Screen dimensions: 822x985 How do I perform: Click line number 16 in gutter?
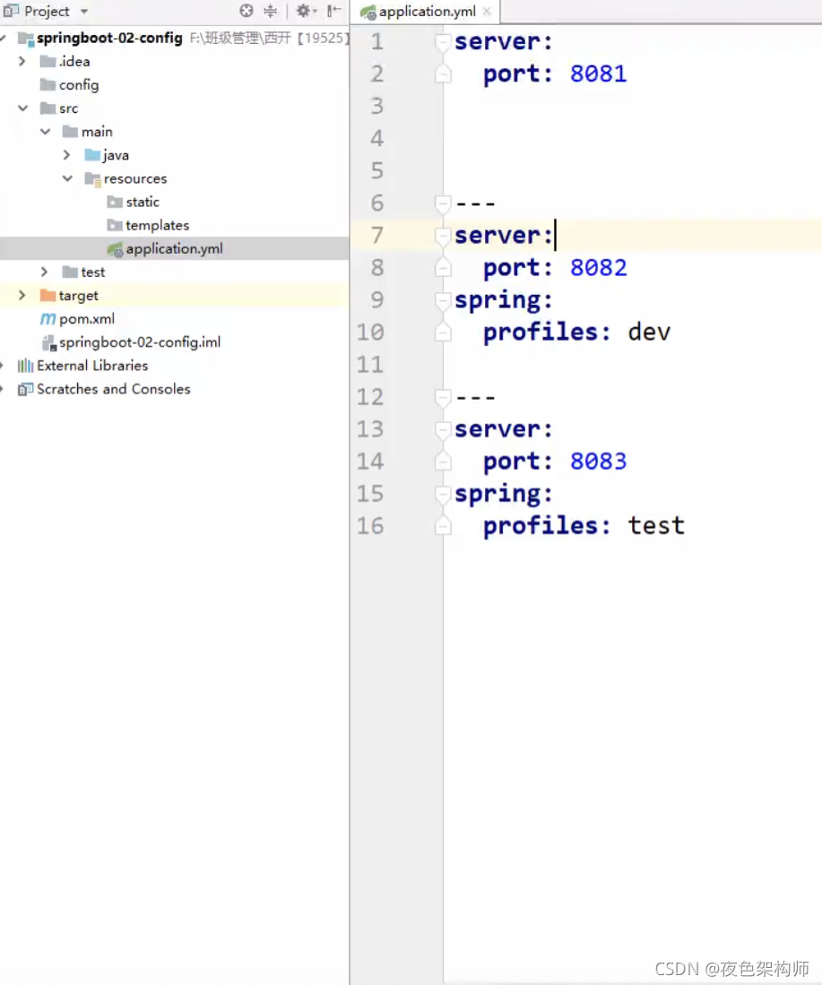pos(369,526)
